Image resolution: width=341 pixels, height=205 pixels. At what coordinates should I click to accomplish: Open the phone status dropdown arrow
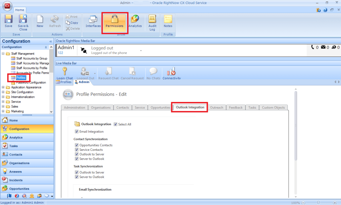tap(141, 51)
